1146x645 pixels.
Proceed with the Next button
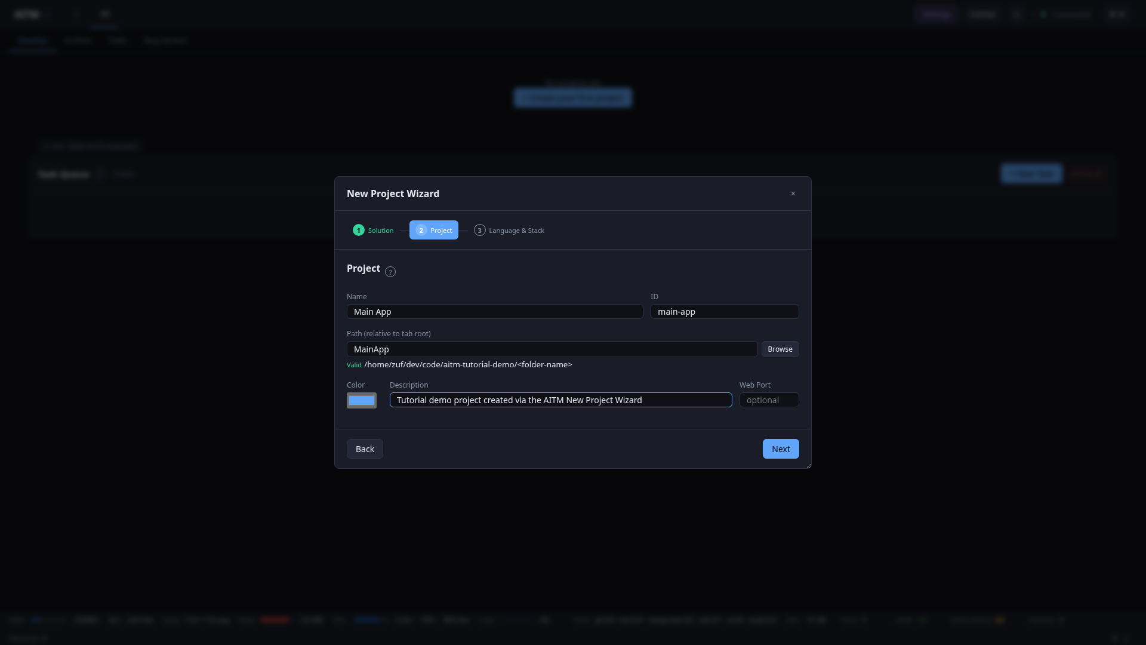pyautogui.click(x=781, y=449)
